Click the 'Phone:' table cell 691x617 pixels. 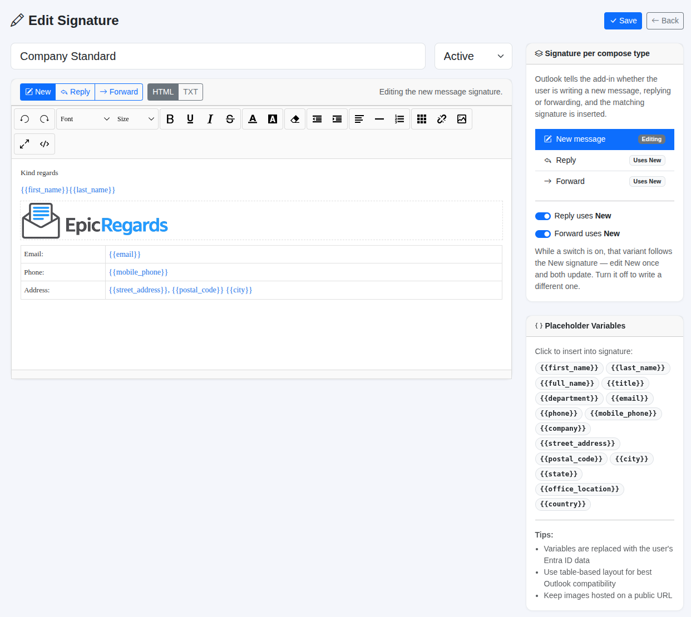tap(63, 272)
